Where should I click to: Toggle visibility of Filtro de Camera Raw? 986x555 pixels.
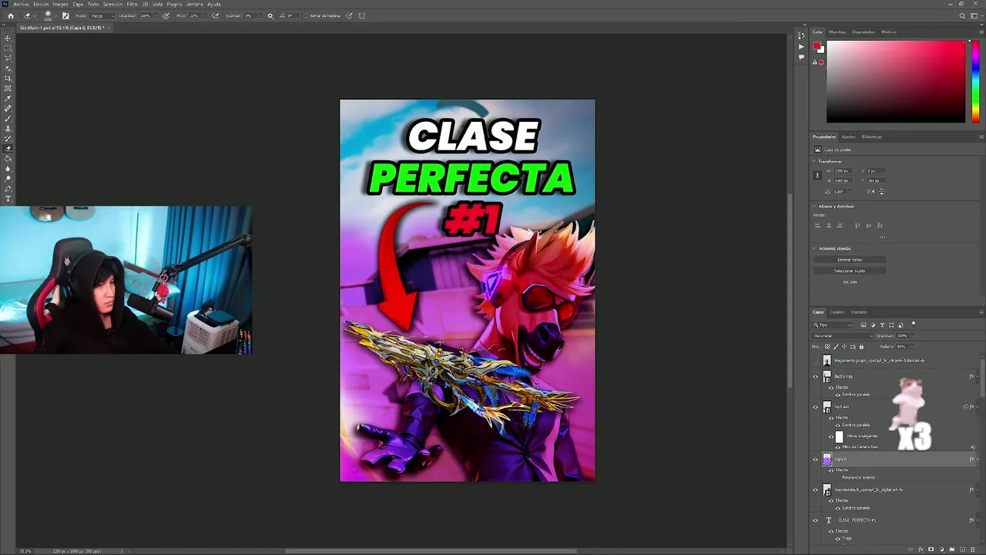coord(838,447)
